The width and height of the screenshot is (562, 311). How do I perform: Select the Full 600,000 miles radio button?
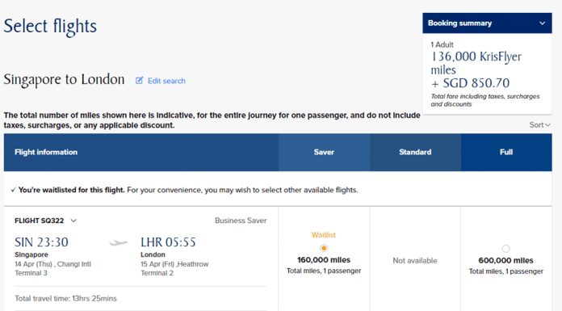coord(505,249)
